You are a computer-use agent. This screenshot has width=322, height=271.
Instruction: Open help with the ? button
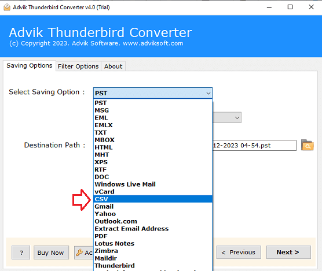(21, 253)
